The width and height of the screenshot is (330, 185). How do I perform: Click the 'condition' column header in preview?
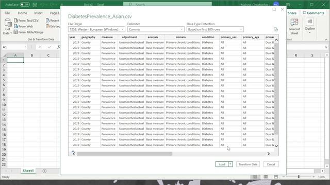[x=210, y=37]
